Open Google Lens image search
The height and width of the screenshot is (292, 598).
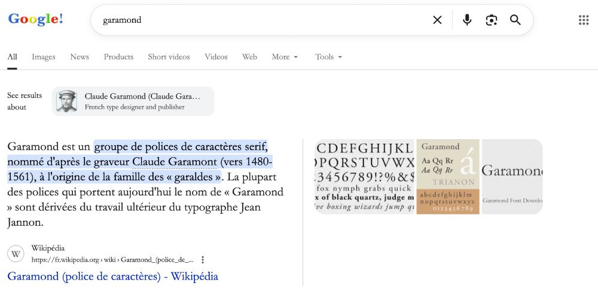coord(491,20)
